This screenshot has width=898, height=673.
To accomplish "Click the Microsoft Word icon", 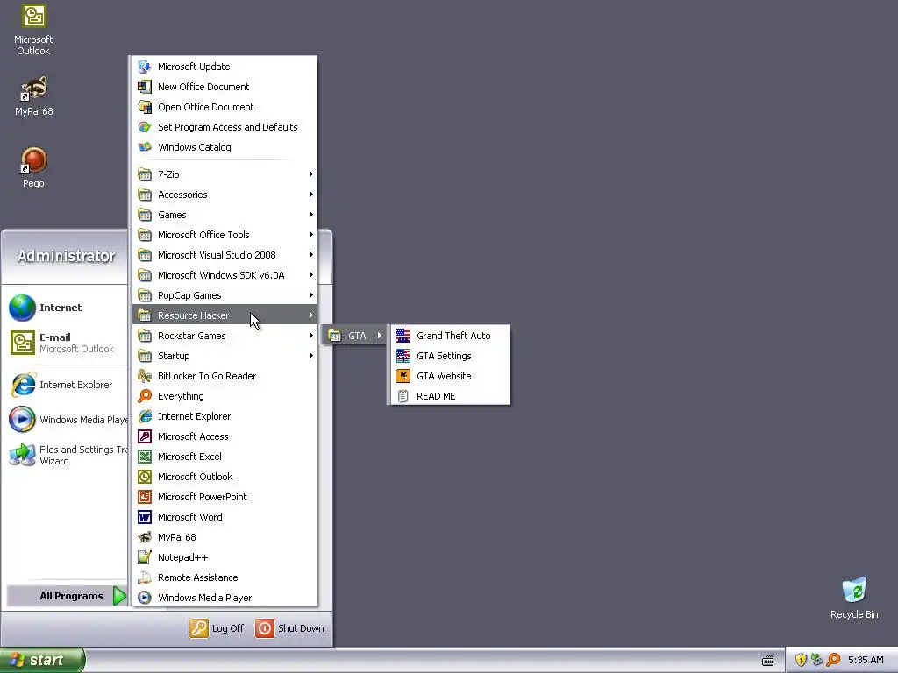I will 145,517.
